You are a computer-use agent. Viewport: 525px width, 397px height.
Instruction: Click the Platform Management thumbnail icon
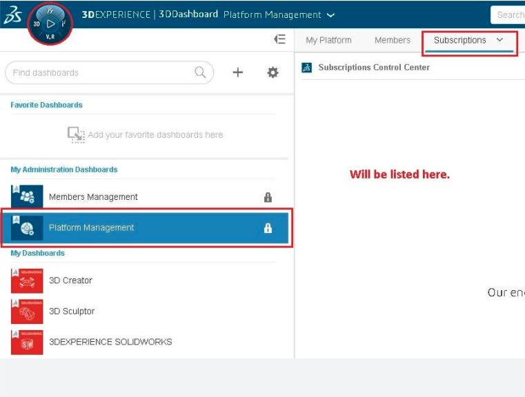[x=27, y=227]
